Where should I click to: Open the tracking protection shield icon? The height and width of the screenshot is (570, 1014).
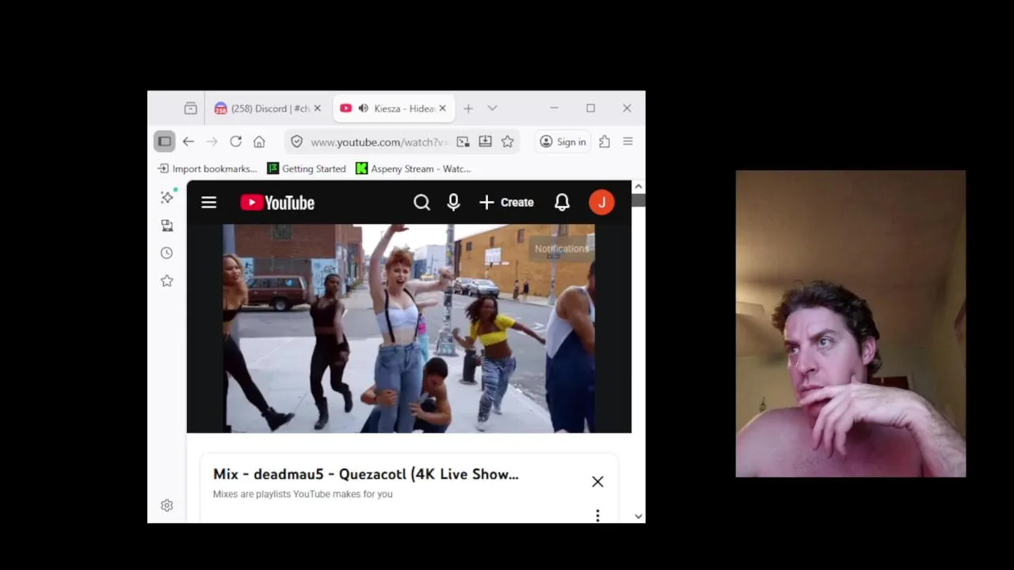(296, 142)
